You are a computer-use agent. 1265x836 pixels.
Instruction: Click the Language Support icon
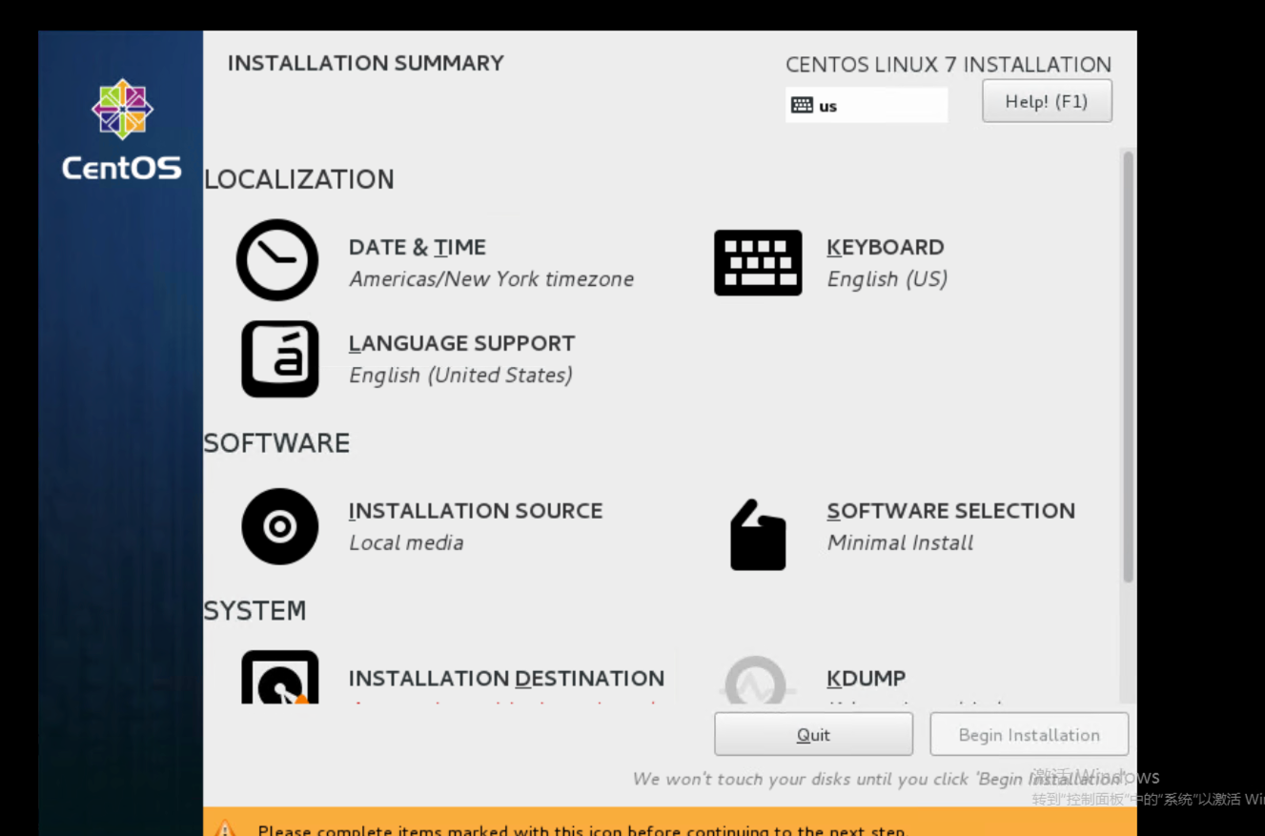tap(279, 358)
